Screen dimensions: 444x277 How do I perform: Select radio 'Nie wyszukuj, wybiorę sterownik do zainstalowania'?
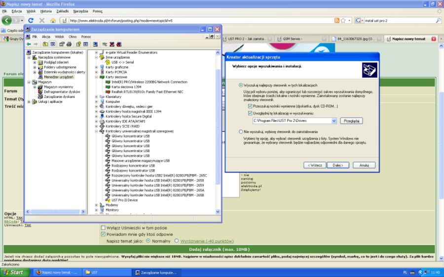coord(241,131)
